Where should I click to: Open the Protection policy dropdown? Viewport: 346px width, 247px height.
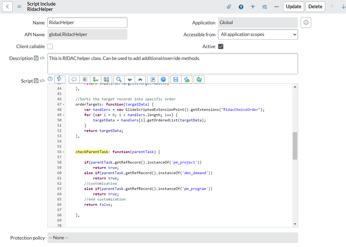tap(173, 238)
